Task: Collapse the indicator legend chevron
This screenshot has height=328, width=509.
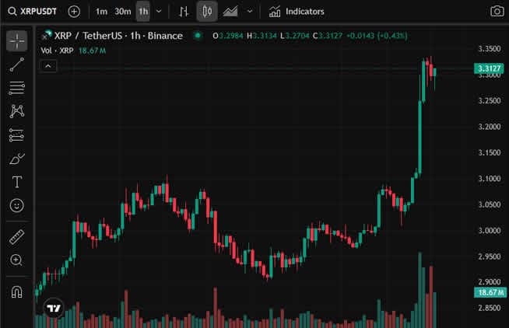Action: pyautogui.click(x=48, y=66)
